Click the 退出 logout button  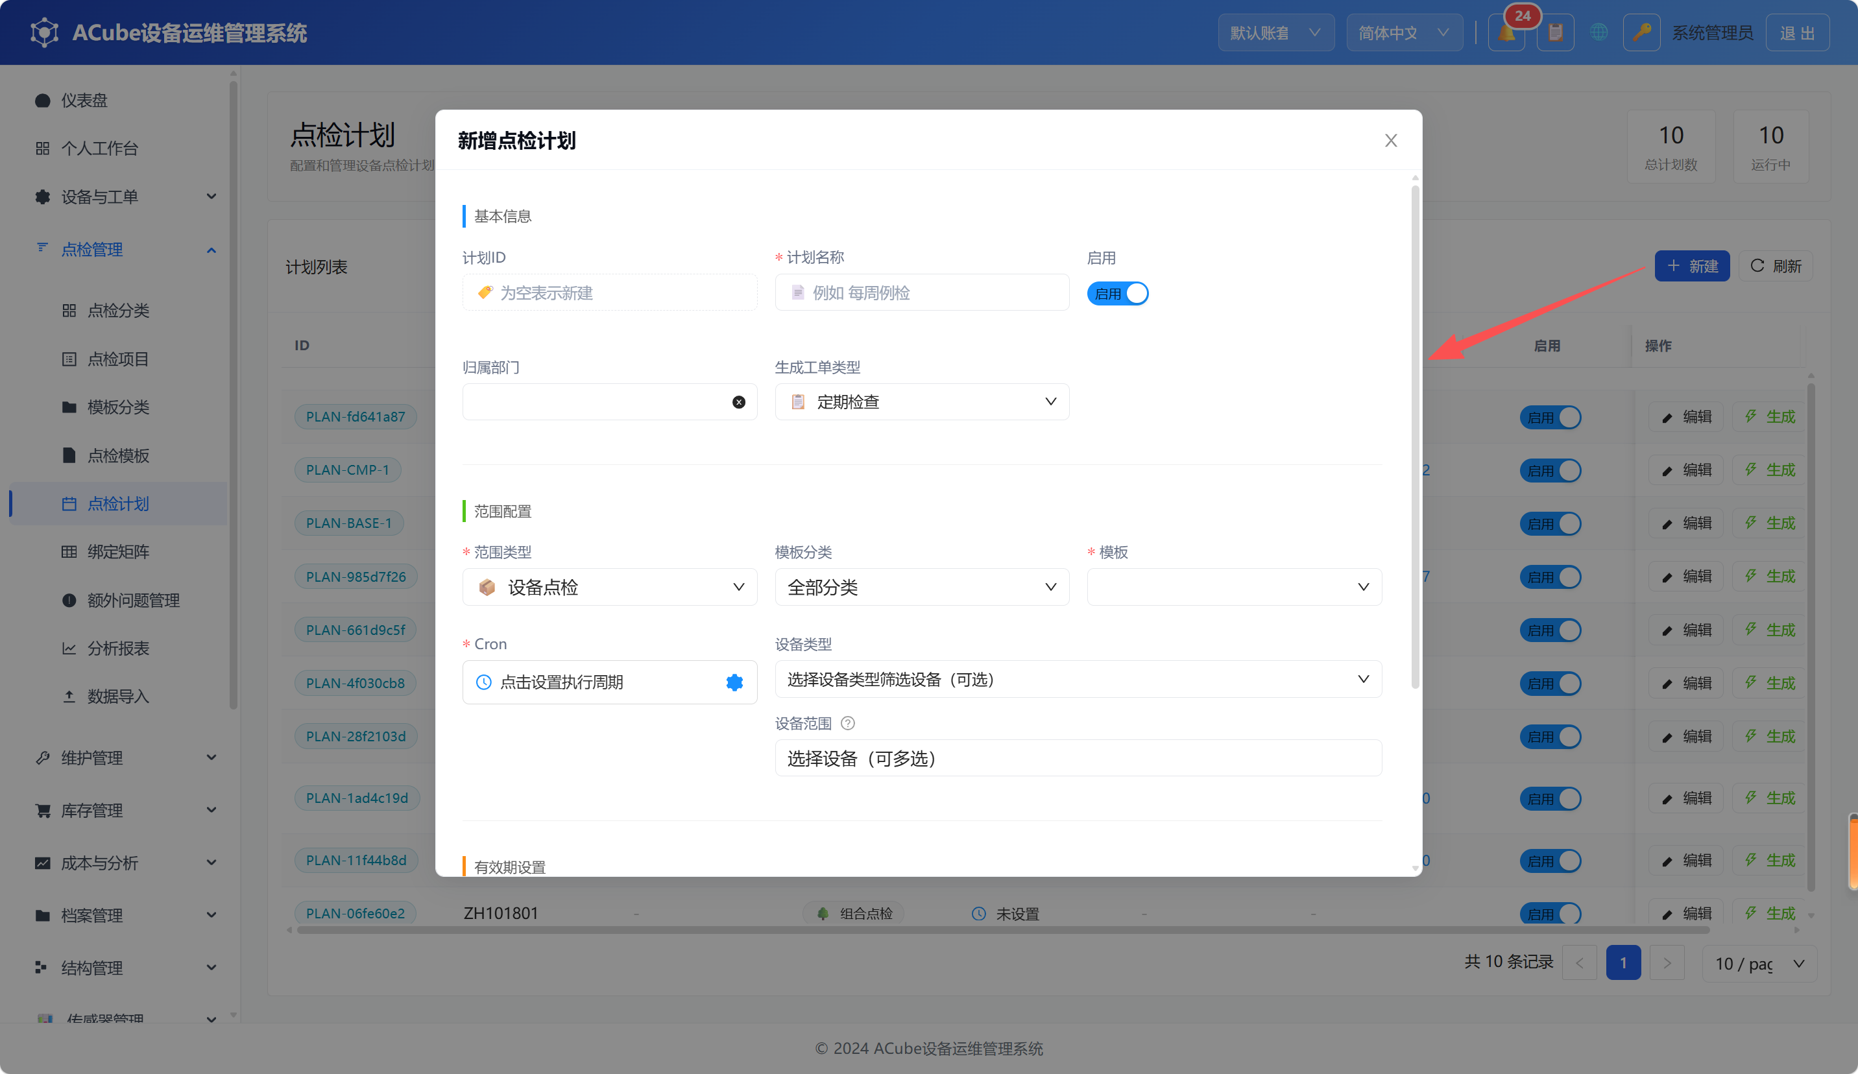(x=1797, y=33)
